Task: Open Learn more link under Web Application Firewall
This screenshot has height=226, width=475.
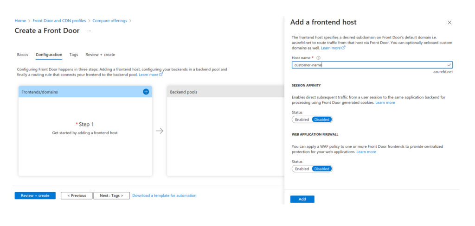Action: coord(366,152)
